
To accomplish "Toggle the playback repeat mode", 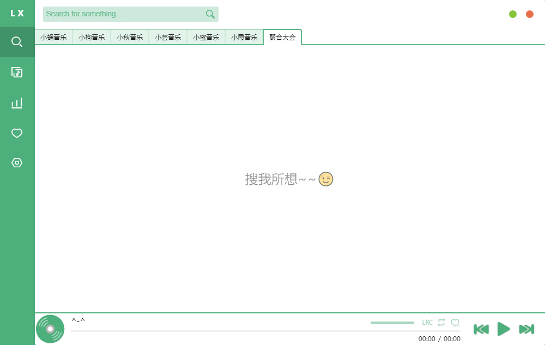I will [x=441, y=322].
